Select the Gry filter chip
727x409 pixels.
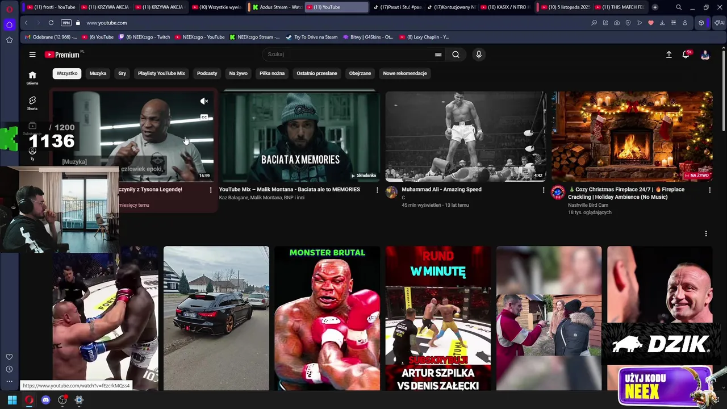click(122, 73)
